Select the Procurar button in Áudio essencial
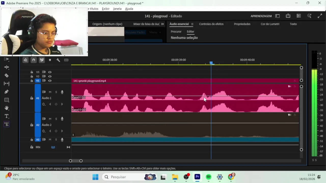 click(176, 32)
